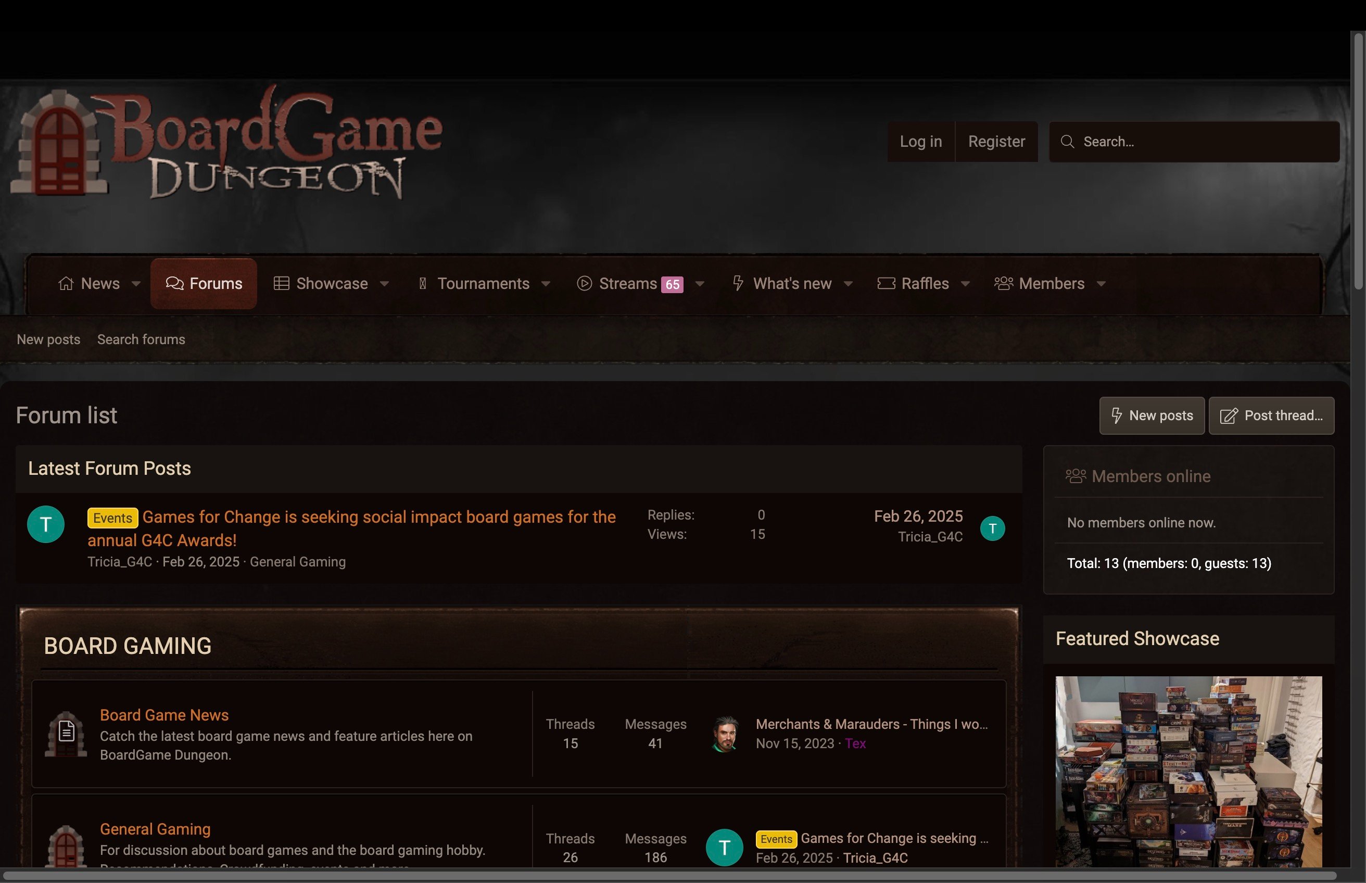Click the search magnifier icon
Image resolution: width=1366 pixels, height=883 pixels.
[x=1067, y=142]
